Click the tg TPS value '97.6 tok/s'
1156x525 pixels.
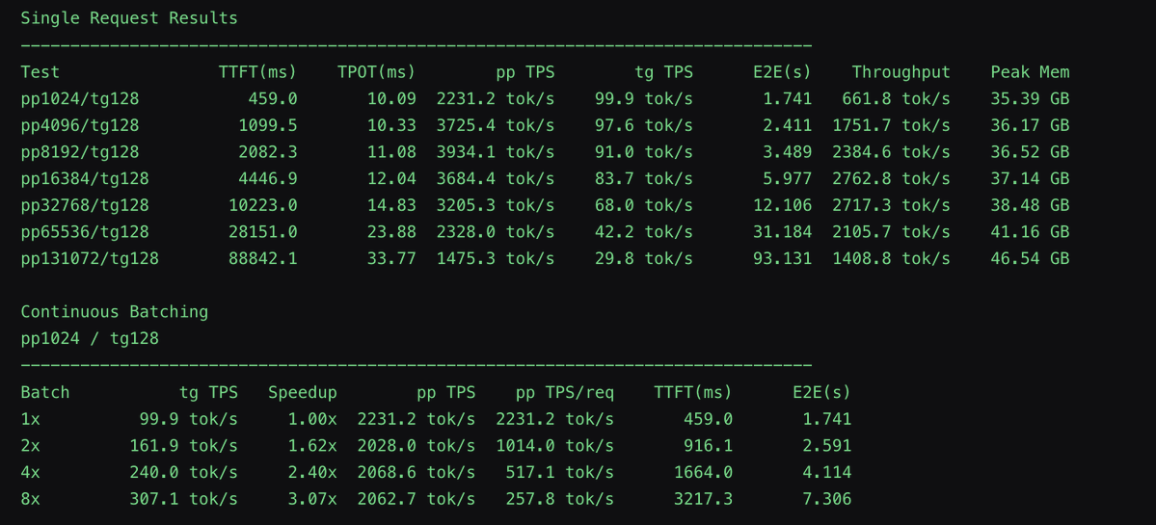644,125
